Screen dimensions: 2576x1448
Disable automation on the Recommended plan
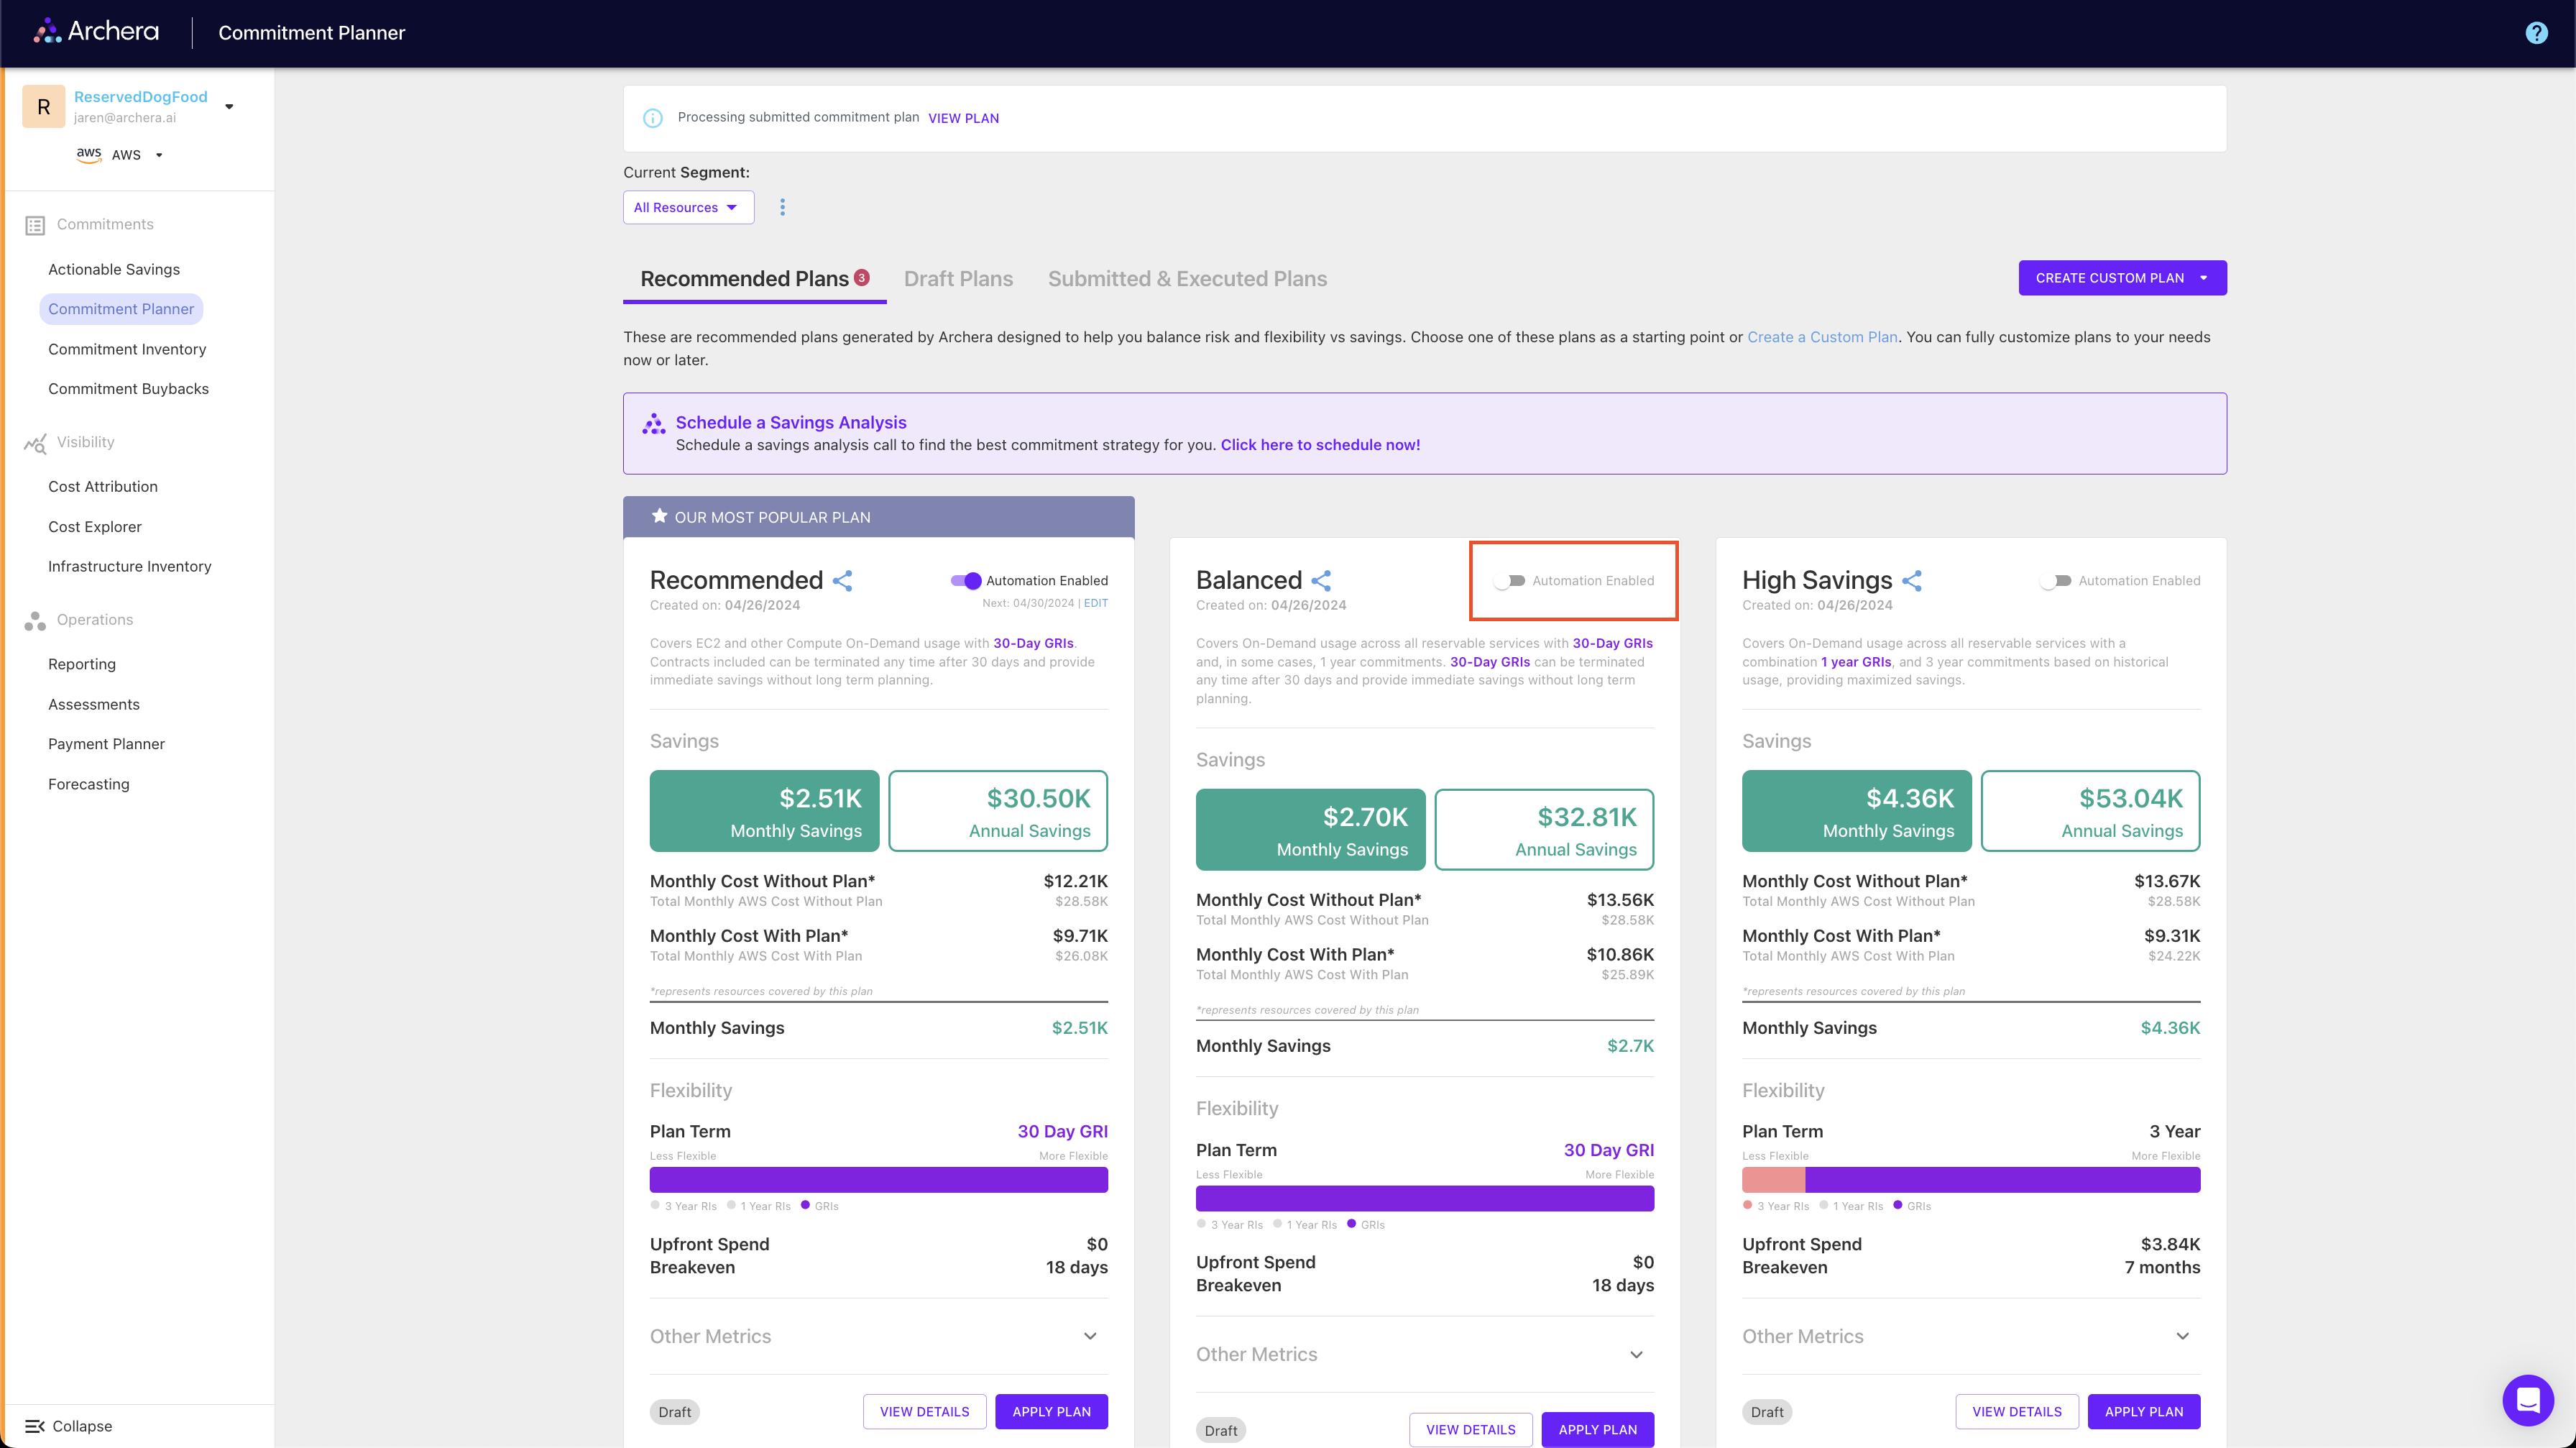(x=966, y=581)
